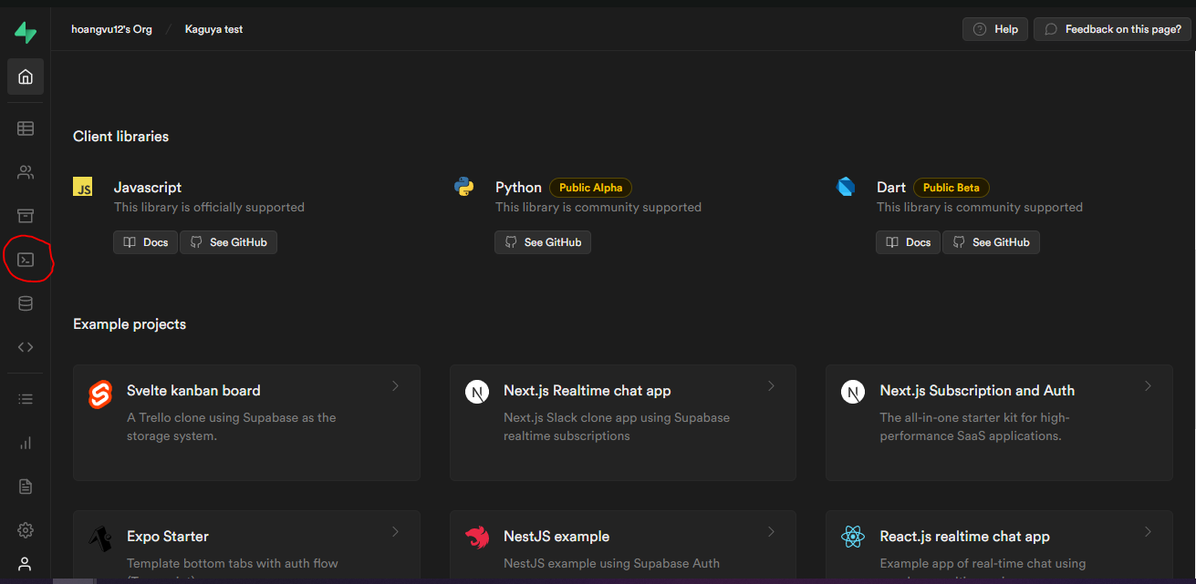1196x584 pixels.
Task: Open Authentication users icon in sidebar
Action: coord(25,171)
